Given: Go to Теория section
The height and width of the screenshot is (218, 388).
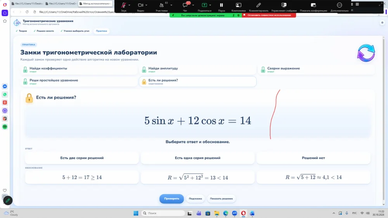Looking at the screenshot, I should click(x=21, y=31).
